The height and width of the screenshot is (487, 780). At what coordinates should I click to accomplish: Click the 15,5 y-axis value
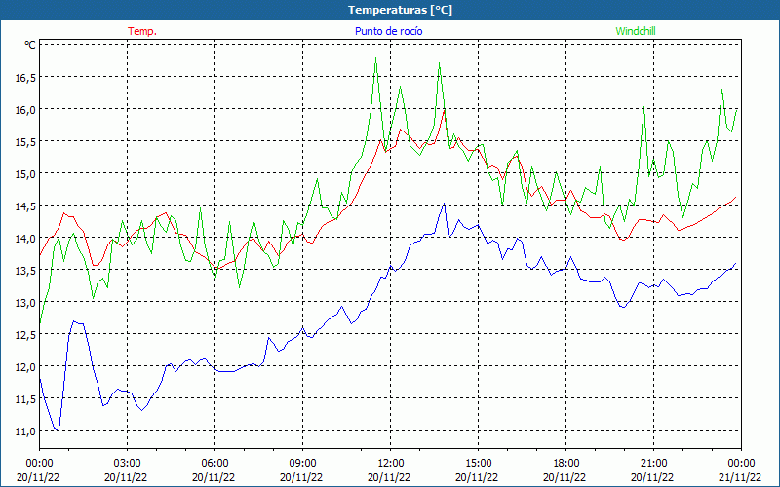(x=25, y=142)
